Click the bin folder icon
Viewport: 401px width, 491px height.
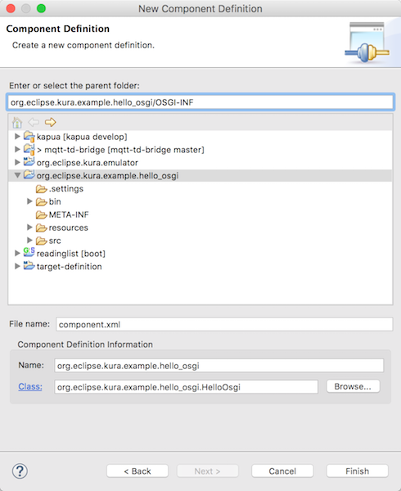pos(41,201)
